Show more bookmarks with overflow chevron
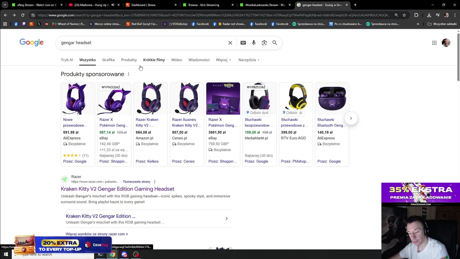Screen dimensions: 460x259 click(418, 24)
